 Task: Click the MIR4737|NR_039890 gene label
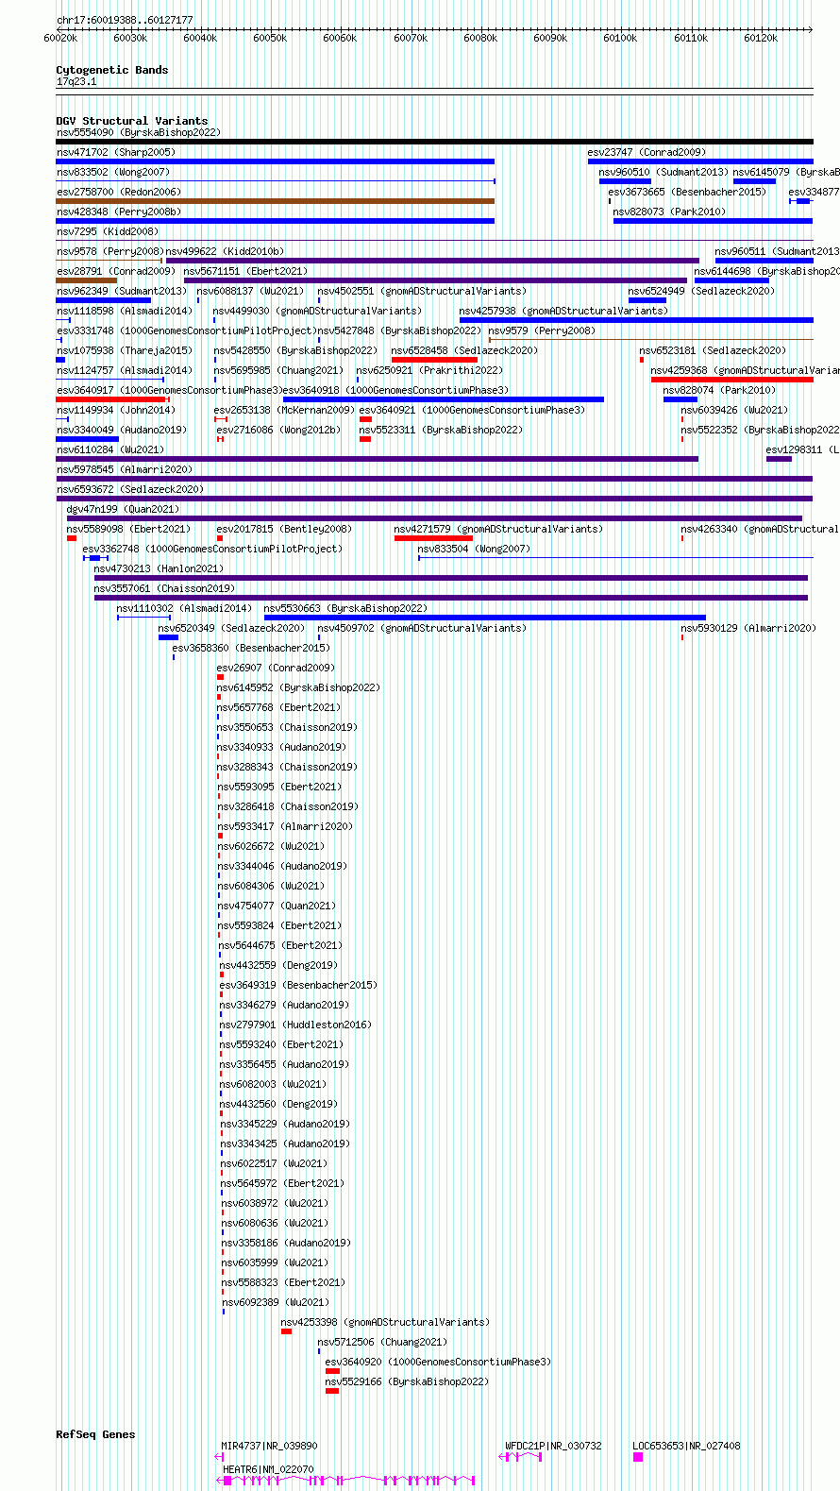[269, 1446]
